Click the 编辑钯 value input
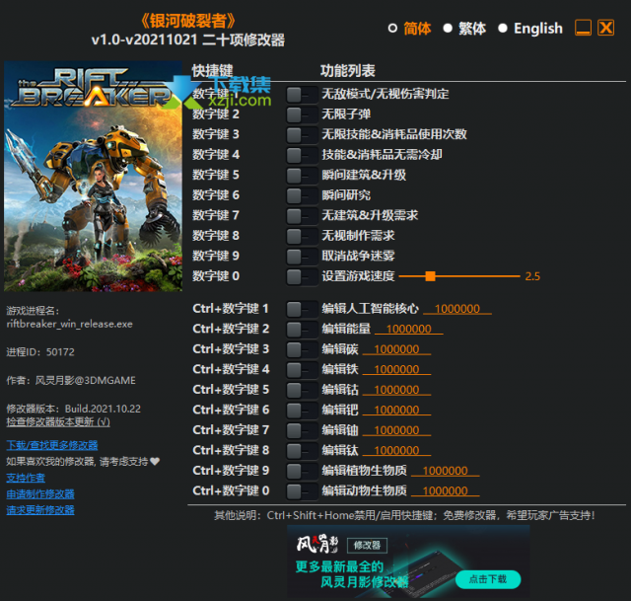The height and width of the screenshot is (601, 631). (x=396, y=411)
